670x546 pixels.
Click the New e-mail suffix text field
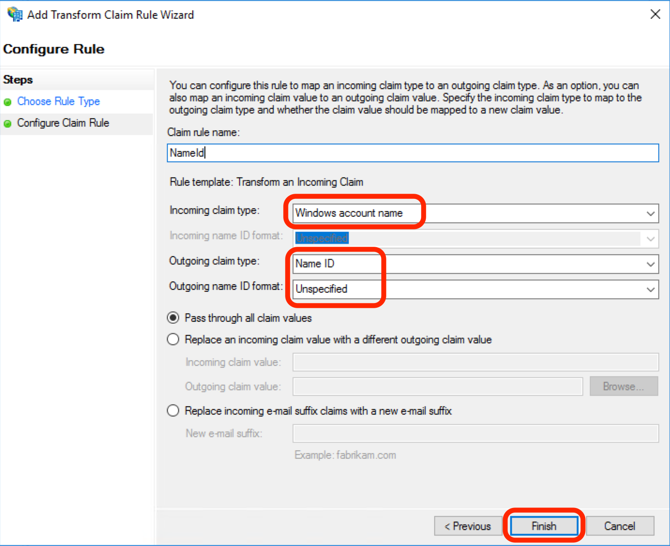click(475, 433)
